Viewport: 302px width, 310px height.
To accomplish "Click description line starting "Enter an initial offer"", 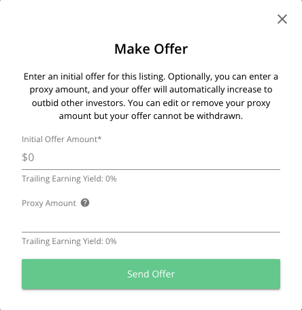I will click(x=151, y=77).
